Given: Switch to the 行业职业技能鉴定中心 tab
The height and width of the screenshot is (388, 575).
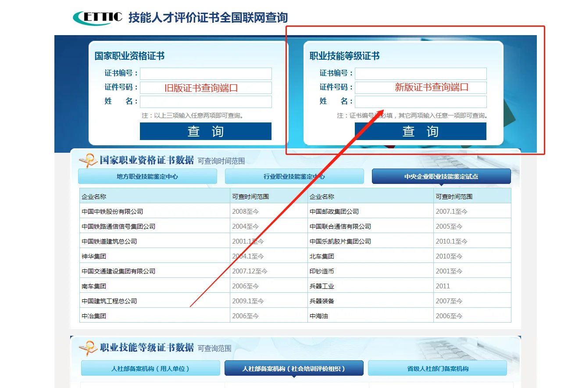Looking at the screenshot, I should tap(294, 176).
